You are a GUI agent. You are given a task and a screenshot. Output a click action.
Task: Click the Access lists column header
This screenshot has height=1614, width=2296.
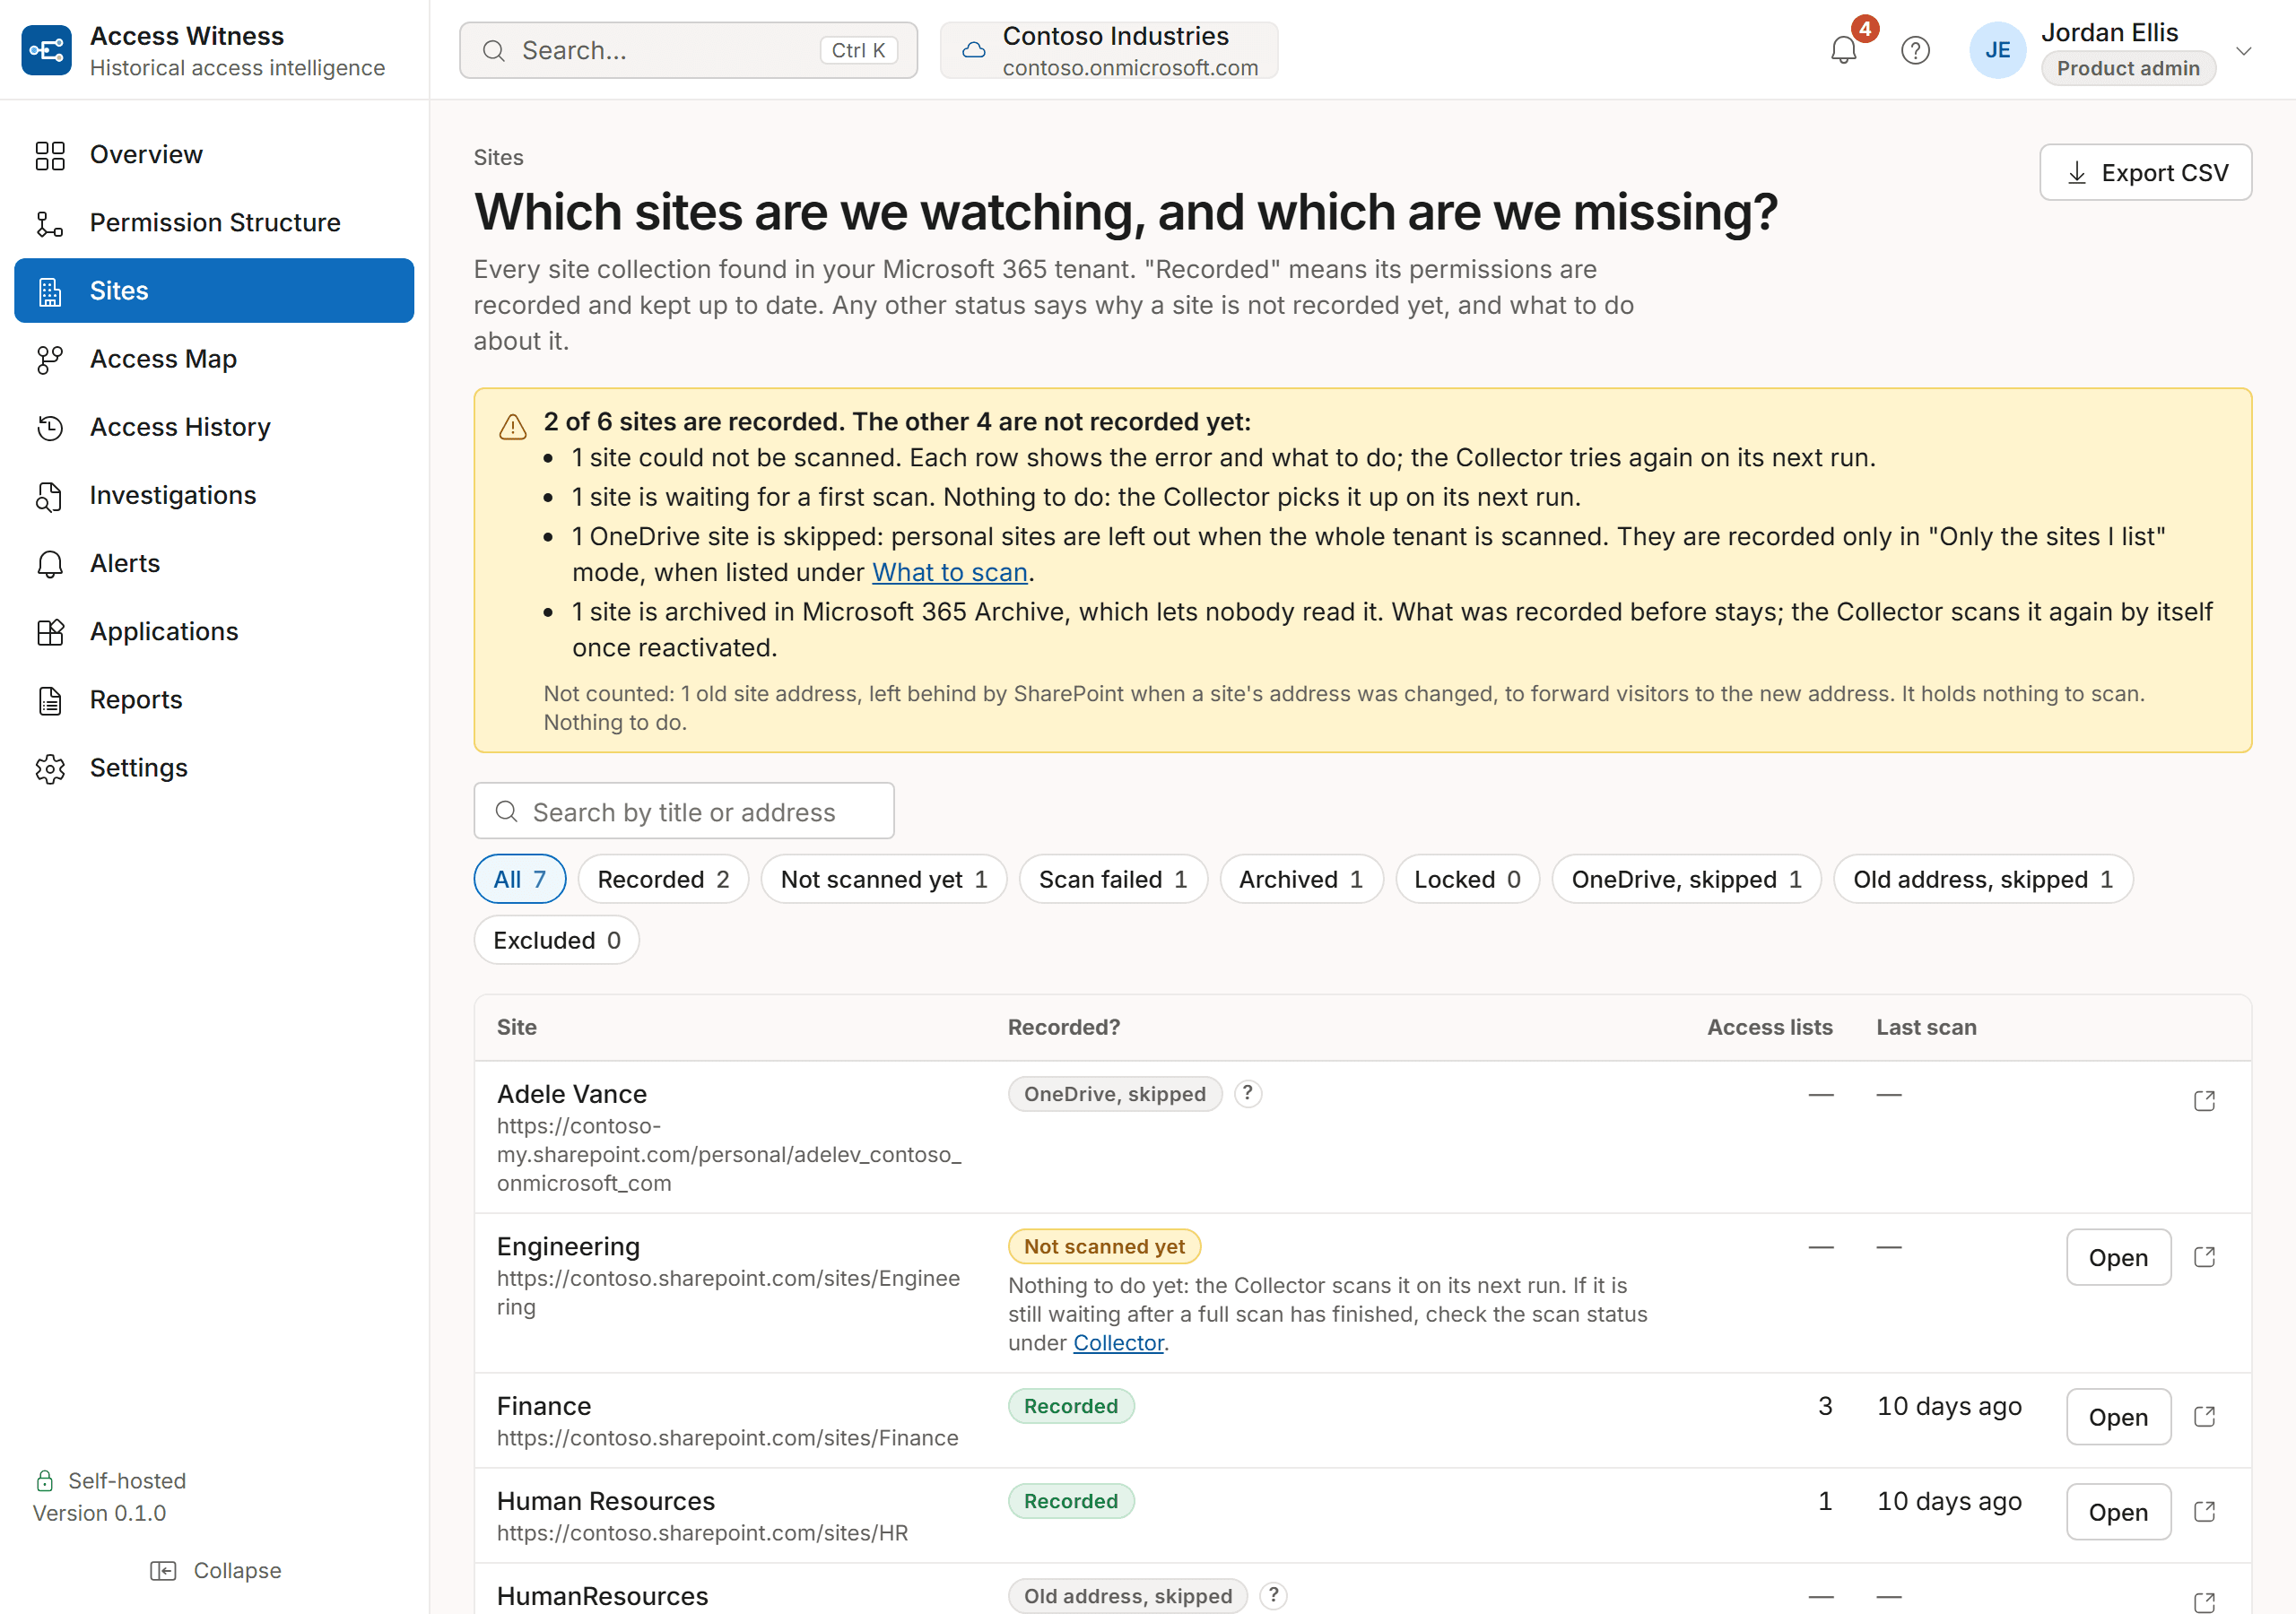[1769, 1027]
